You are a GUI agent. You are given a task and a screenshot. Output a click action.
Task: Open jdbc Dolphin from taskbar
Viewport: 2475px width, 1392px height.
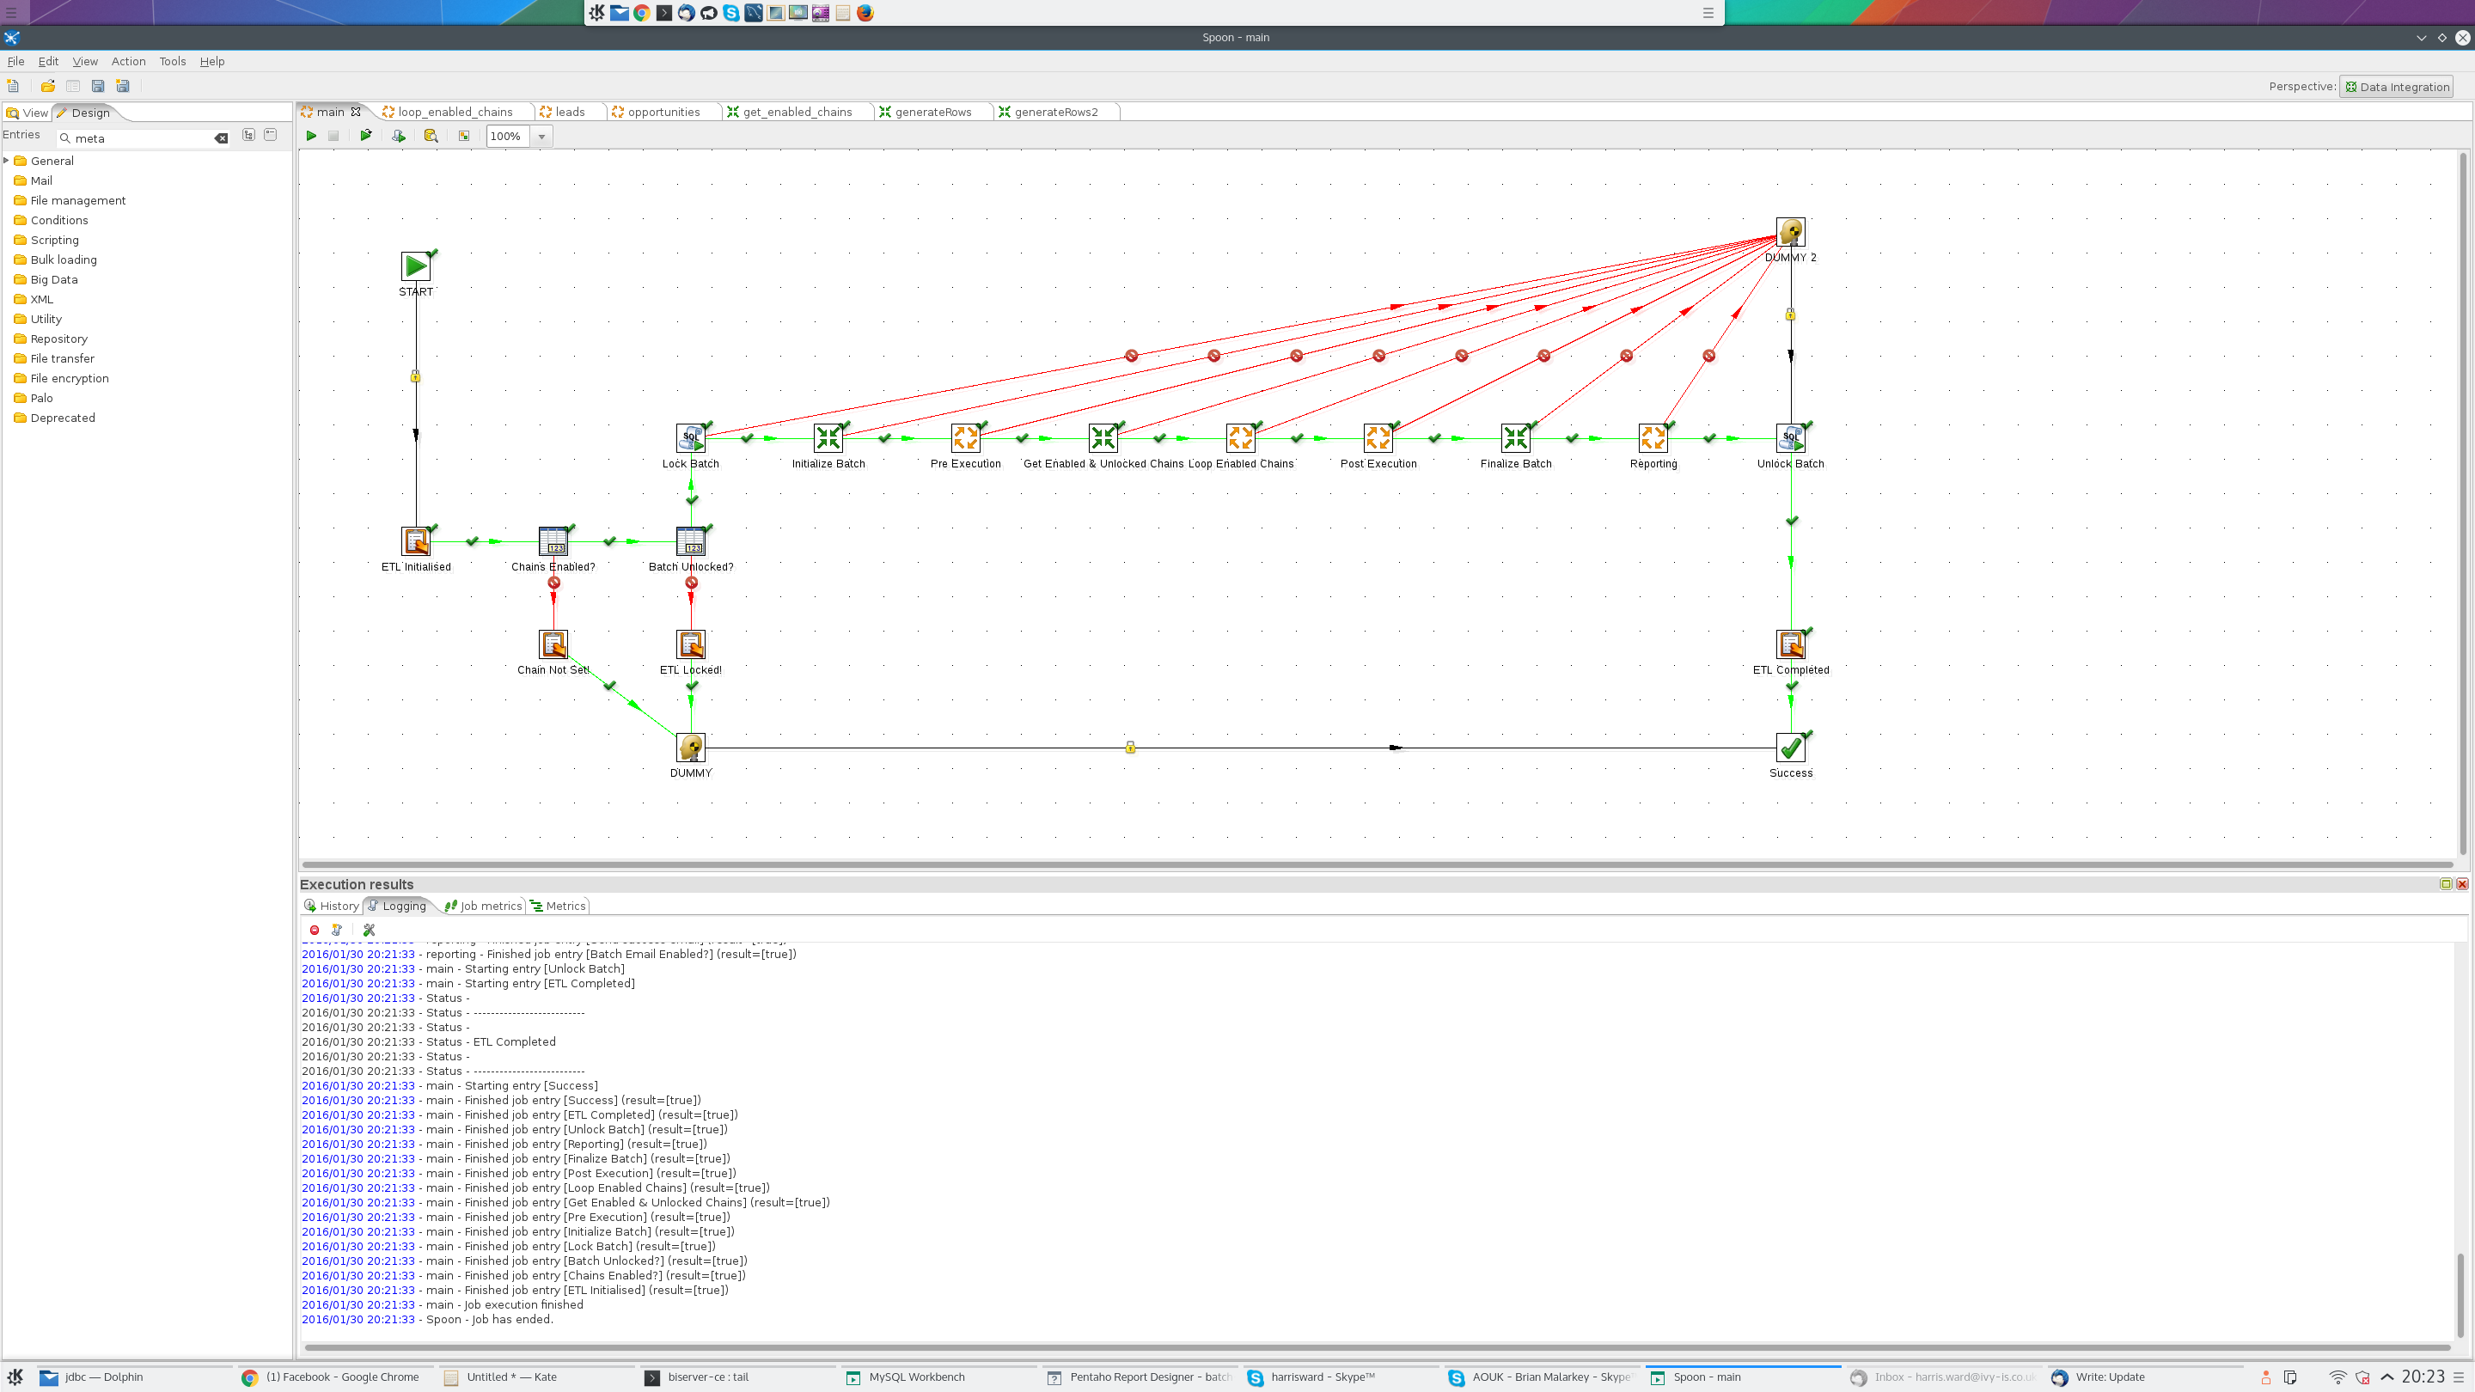pyautogui.click(x=135, y=1377)
